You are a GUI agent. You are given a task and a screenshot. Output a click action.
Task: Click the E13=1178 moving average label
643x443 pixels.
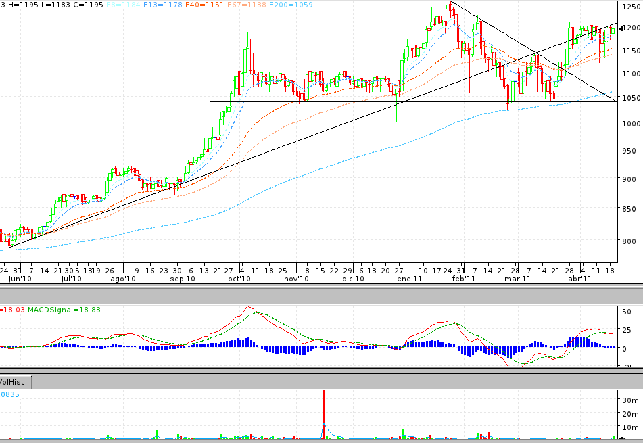162,5
